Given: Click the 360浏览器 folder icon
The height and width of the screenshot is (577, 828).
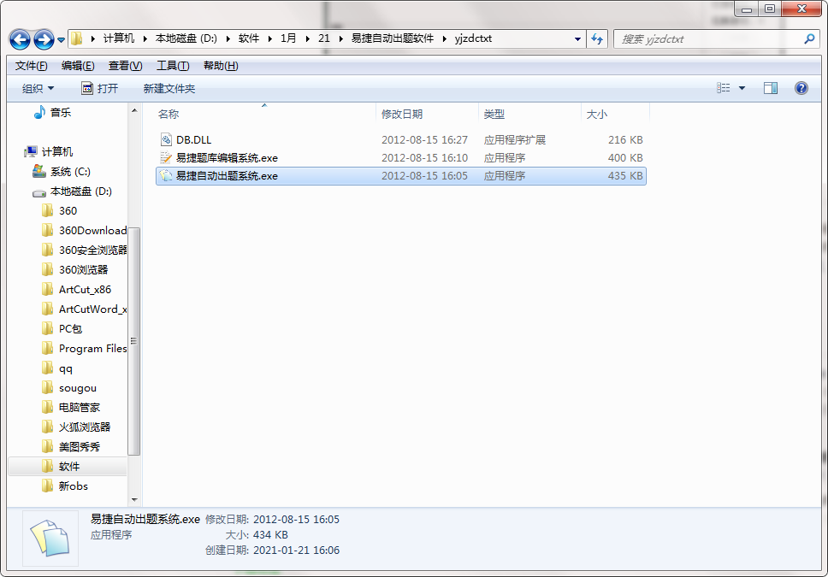Looking at the screenshot, I should coord(48,270).
